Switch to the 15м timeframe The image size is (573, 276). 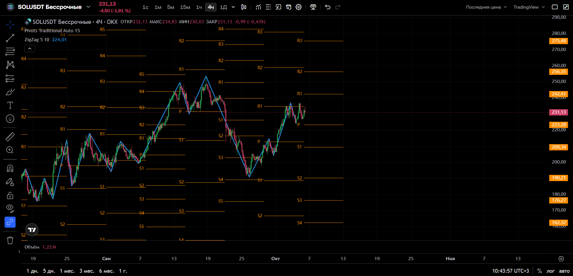click(x=185, y=7)
